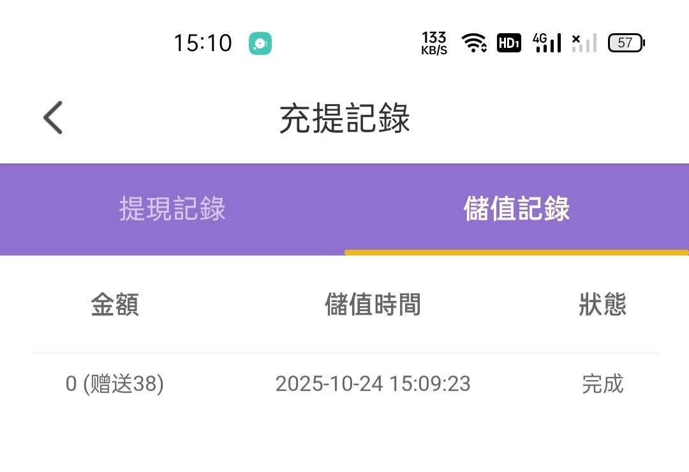Tap the teal music app status icon

coord(260,43)
